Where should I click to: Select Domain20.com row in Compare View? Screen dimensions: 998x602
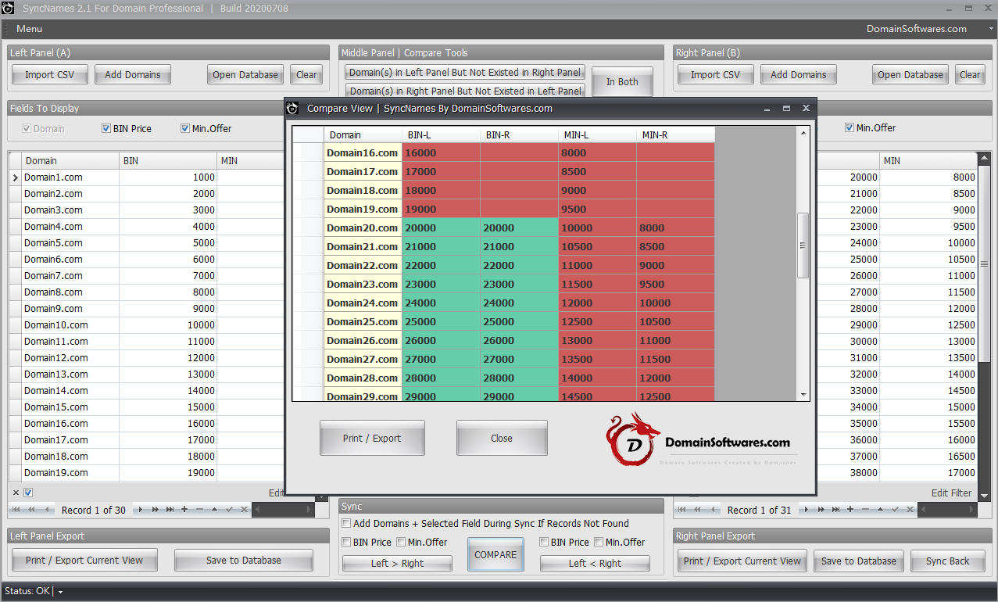(503, 228)
